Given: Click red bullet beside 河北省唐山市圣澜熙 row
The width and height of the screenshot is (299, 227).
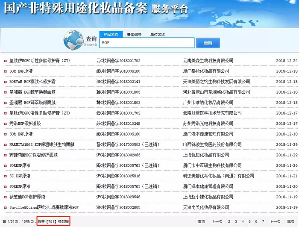Looking at the screenshot, I should point(5,92).
